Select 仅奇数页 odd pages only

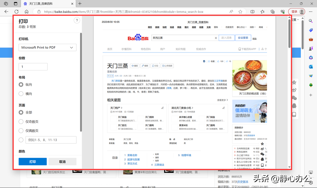pyautogui.click(x=21, y=122)
